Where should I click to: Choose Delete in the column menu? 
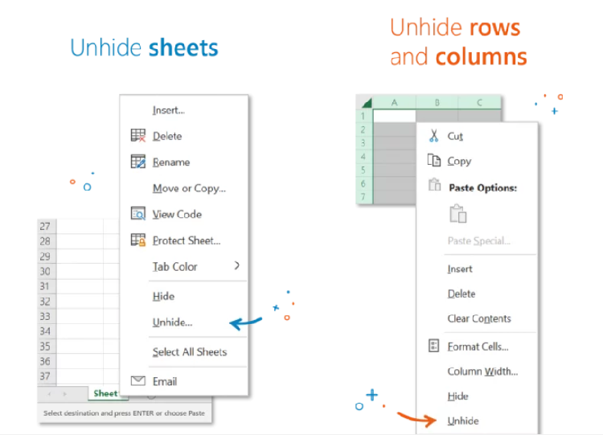point(461,293)
